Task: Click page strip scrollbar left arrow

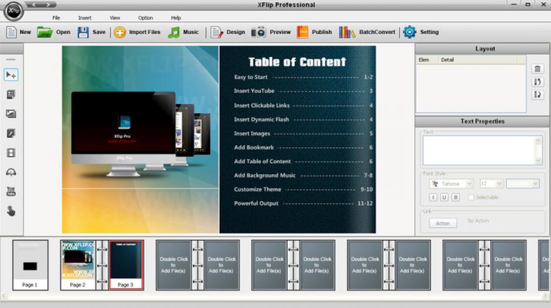Action: pyautogui.click(x=4, y=296)
